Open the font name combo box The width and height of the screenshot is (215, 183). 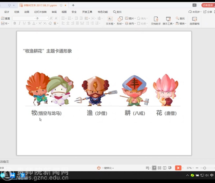24,18
